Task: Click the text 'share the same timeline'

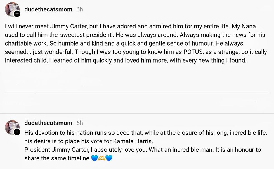Action: click(x=57, y=158)
